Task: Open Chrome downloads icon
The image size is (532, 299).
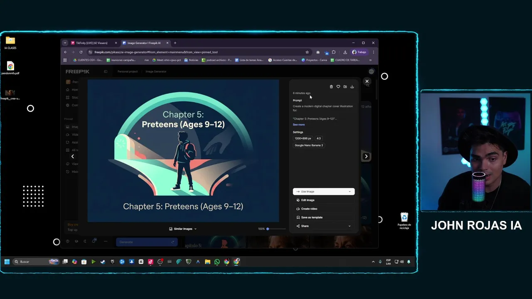Action: [x=345, y=52]
